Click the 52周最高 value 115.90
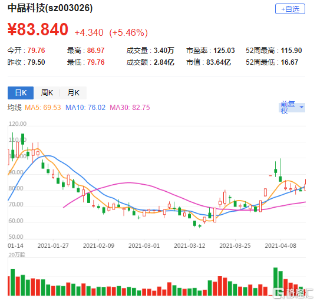Screen dimensions: 317x303 pyautogui.click(x=291, y=51)
